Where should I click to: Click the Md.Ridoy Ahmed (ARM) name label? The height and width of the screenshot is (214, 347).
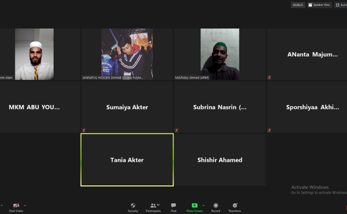click(x=192, y=77)
